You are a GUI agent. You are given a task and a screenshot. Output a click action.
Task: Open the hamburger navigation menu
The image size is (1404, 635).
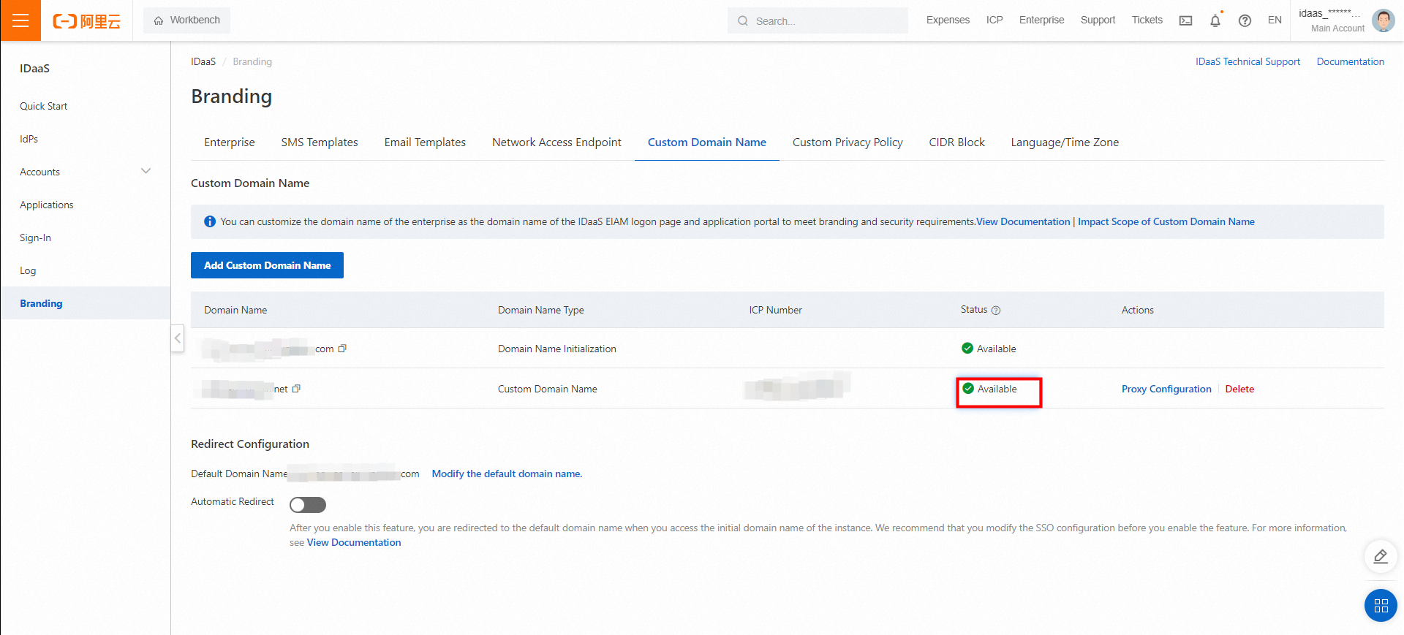tap(20, 20)
